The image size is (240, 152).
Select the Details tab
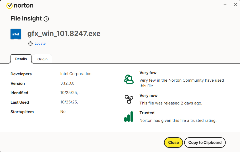pyautogui.click(x=21, y=59)
